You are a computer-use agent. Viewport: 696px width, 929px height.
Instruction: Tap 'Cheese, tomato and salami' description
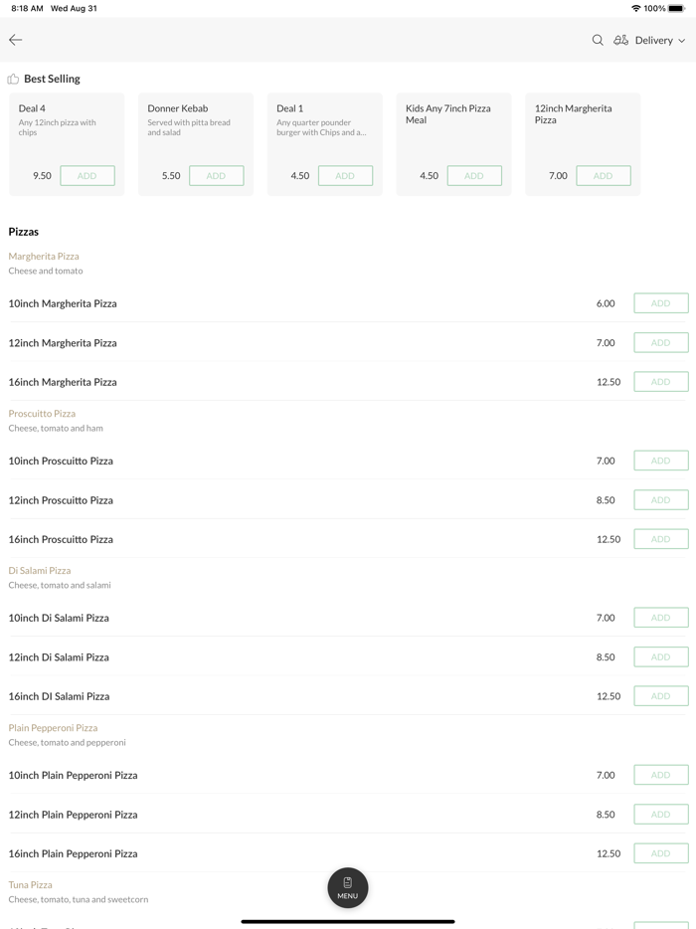60,585
